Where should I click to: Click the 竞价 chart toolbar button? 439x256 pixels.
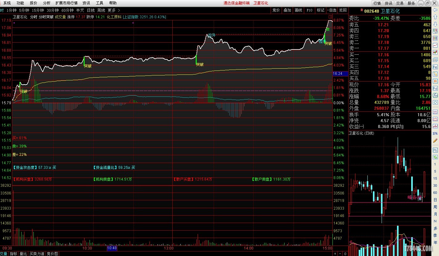276,10
